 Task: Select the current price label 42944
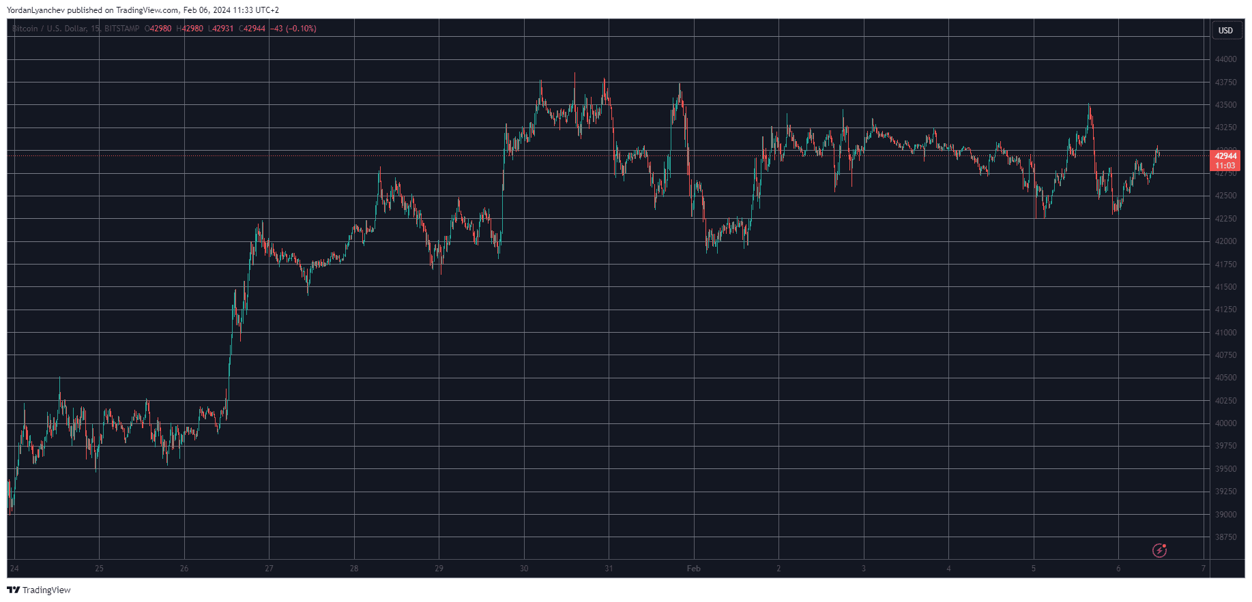(1225, 156)
